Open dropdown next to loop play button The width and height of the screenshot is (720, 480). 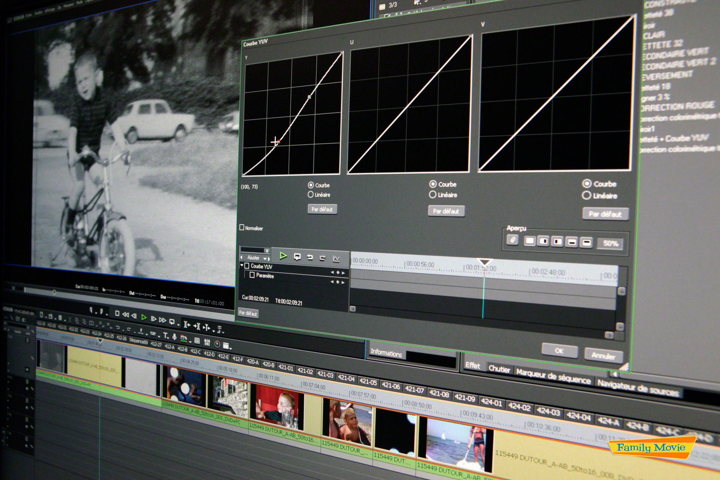[x=178, y=325]
